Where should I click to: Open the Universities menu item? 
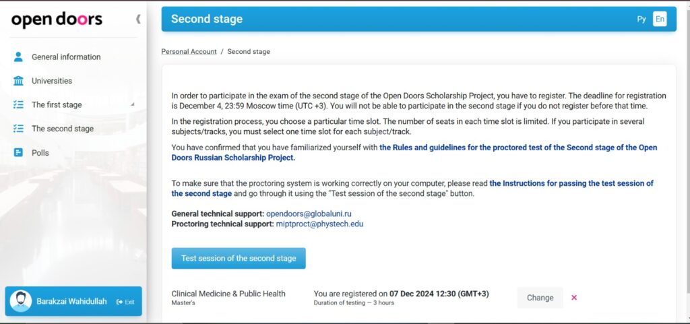(51, 81)
